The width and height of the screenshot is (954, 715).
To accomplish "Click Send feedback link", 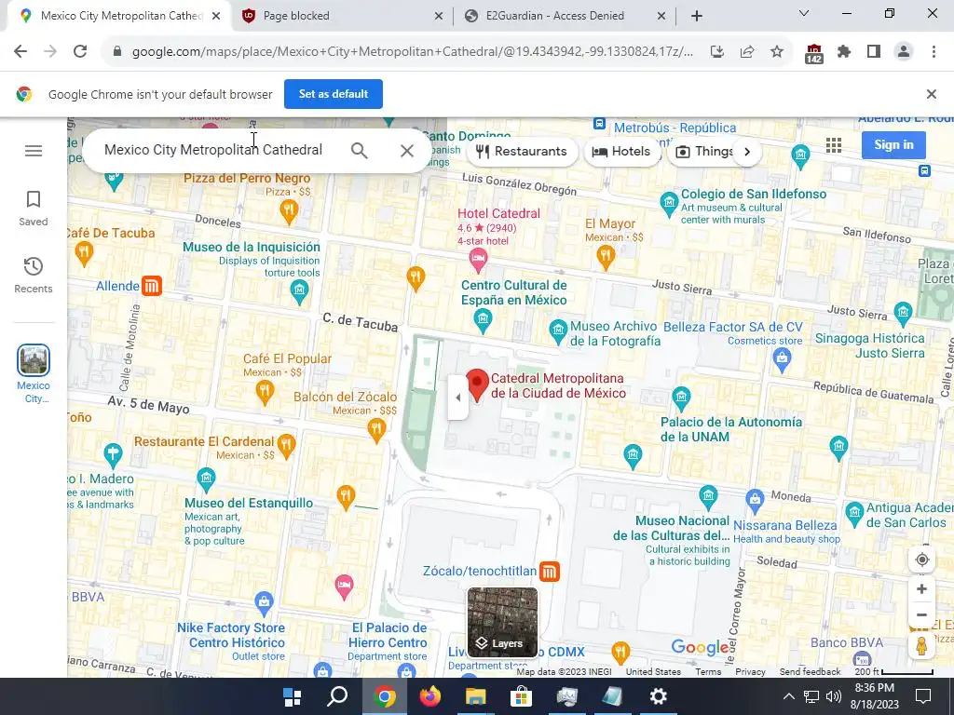I will pyautogui.click(x=810, y=671).
